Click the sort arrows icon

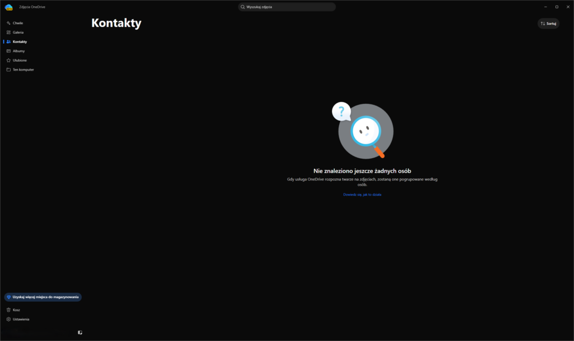(x=543, y=24)
